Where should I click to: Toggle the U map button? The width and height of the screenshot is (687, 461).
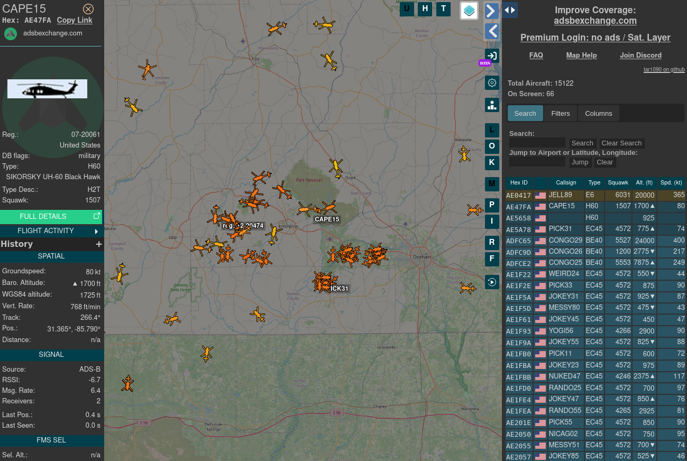(x=407, y=8)
